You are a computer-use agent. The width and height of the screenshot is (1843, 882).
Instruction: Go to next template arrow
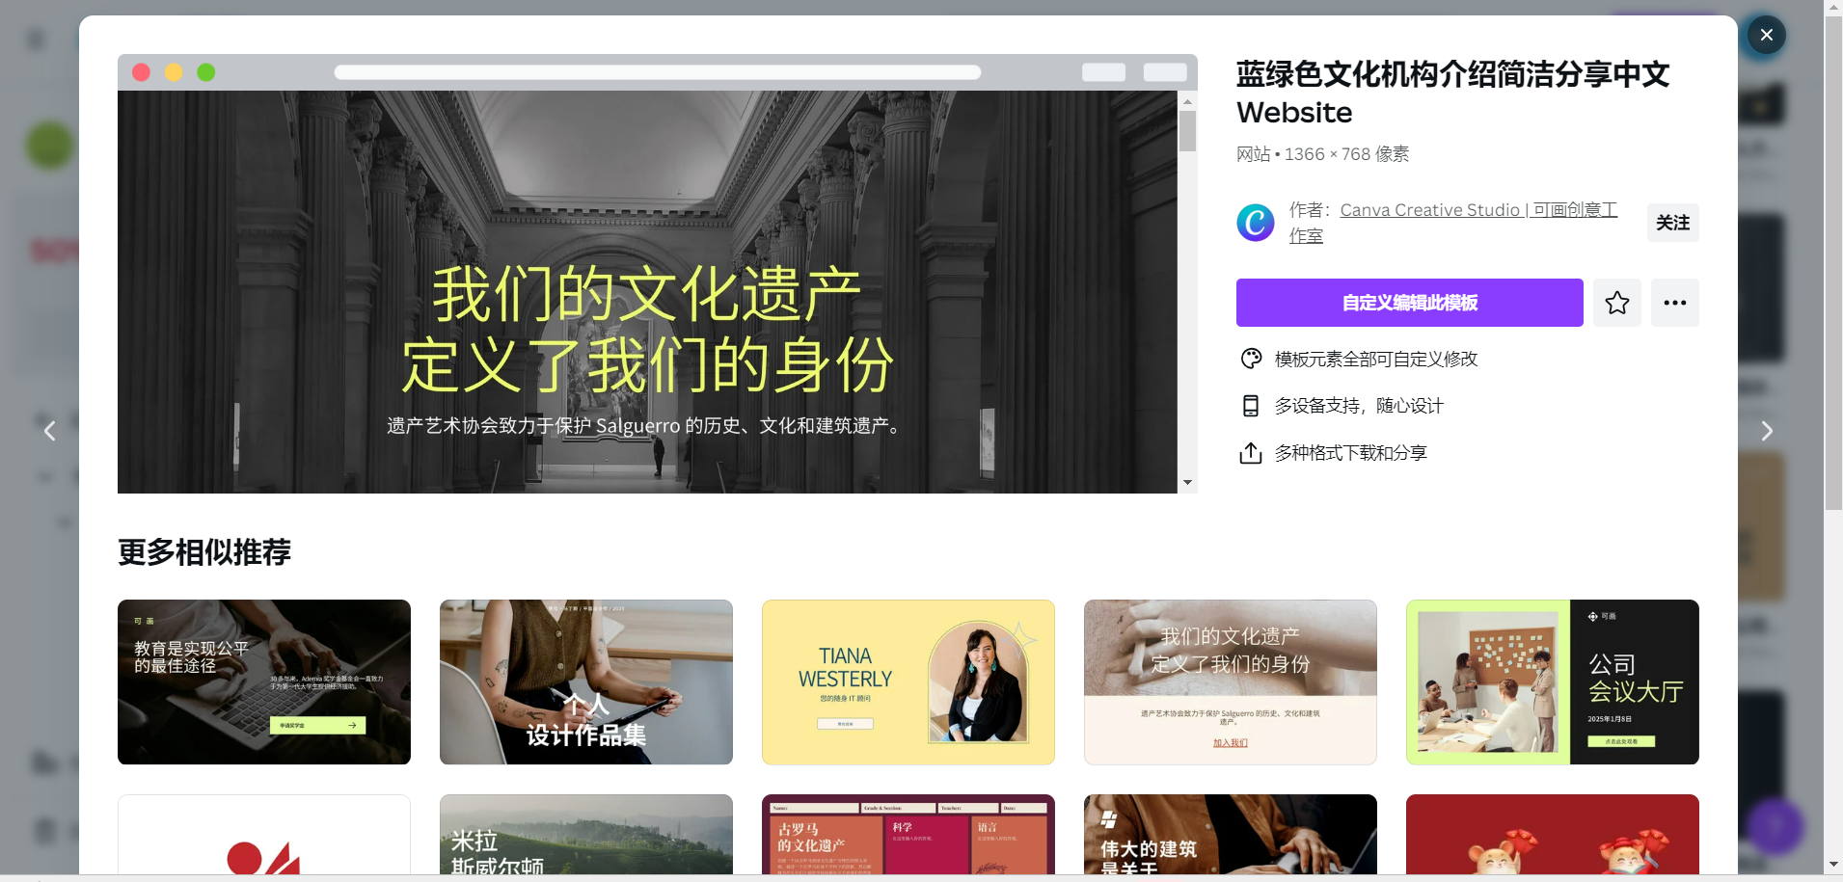pos(1766,431)
